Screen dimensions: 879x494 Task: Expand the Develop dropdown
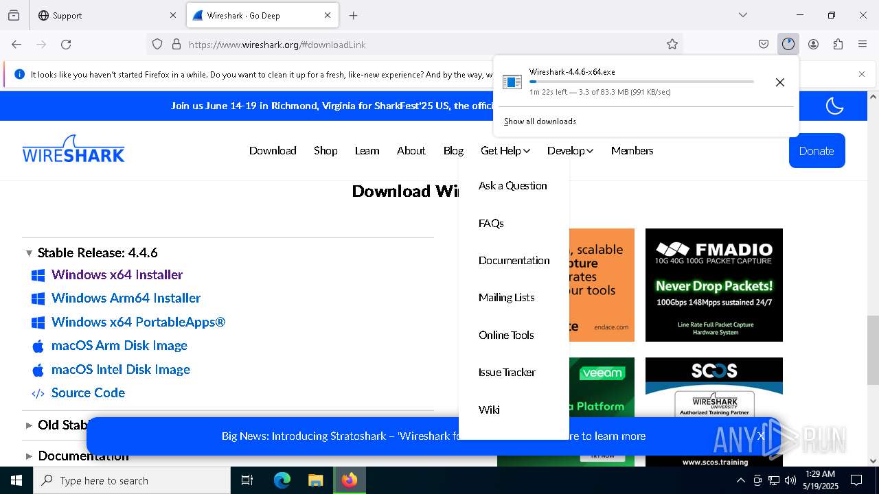point(570,150)
